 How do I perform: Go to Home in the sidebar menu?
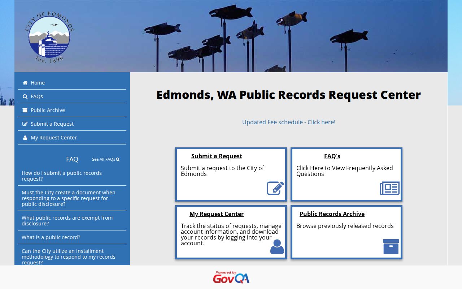pos(72,83)
